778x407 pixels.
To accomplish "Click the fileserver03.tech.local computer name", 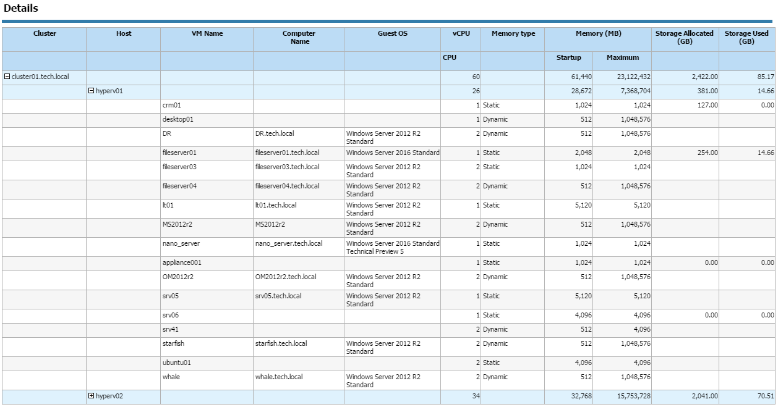I will [288, 167].
